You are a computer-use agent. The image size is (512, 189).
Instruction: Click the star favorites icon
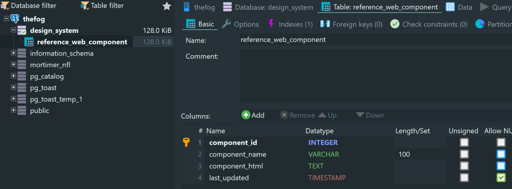[167, 6]
